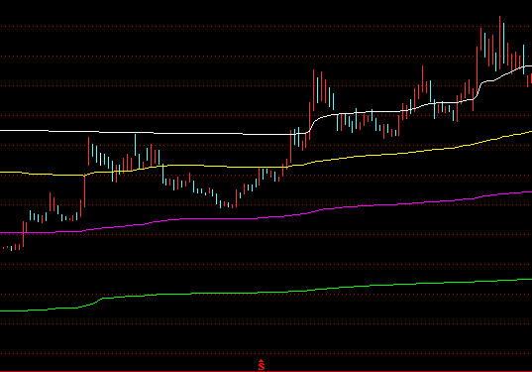Click the last red candle at right edge

[531, 78]
